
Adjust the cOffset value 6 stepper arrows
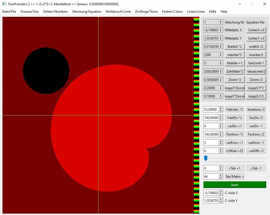[x=220, y=151]
